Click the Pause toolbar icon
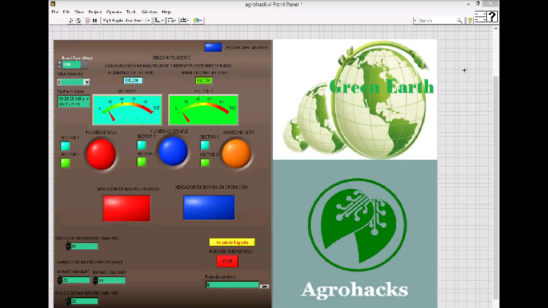This screenshot has width=548, height=308. pyautogui.click(x=95, y=21)
